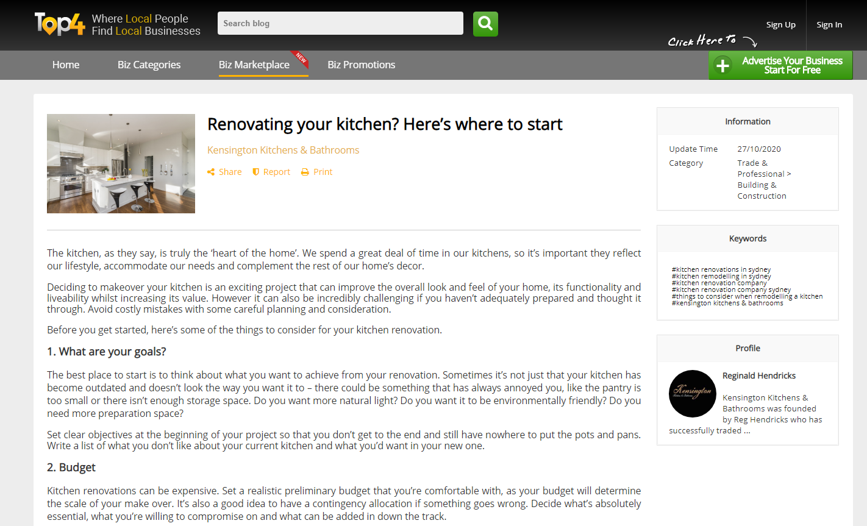867x526 pixels.
Task: Go to Biz Promotions
Action: tap(362, 65)
